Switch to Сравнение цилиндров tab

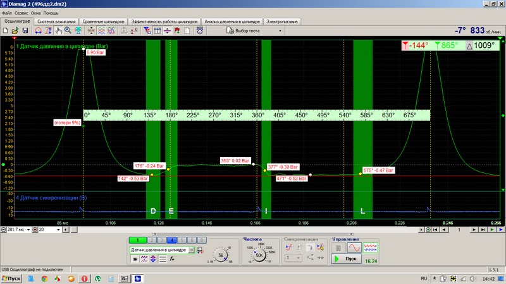coord(103,21)
